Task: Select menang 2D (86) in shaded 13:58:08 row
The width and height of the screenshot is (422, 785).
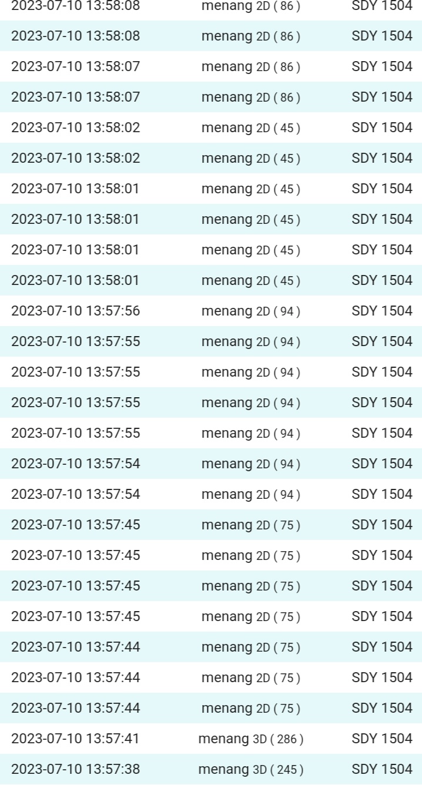Action: (x=251, y=36)
